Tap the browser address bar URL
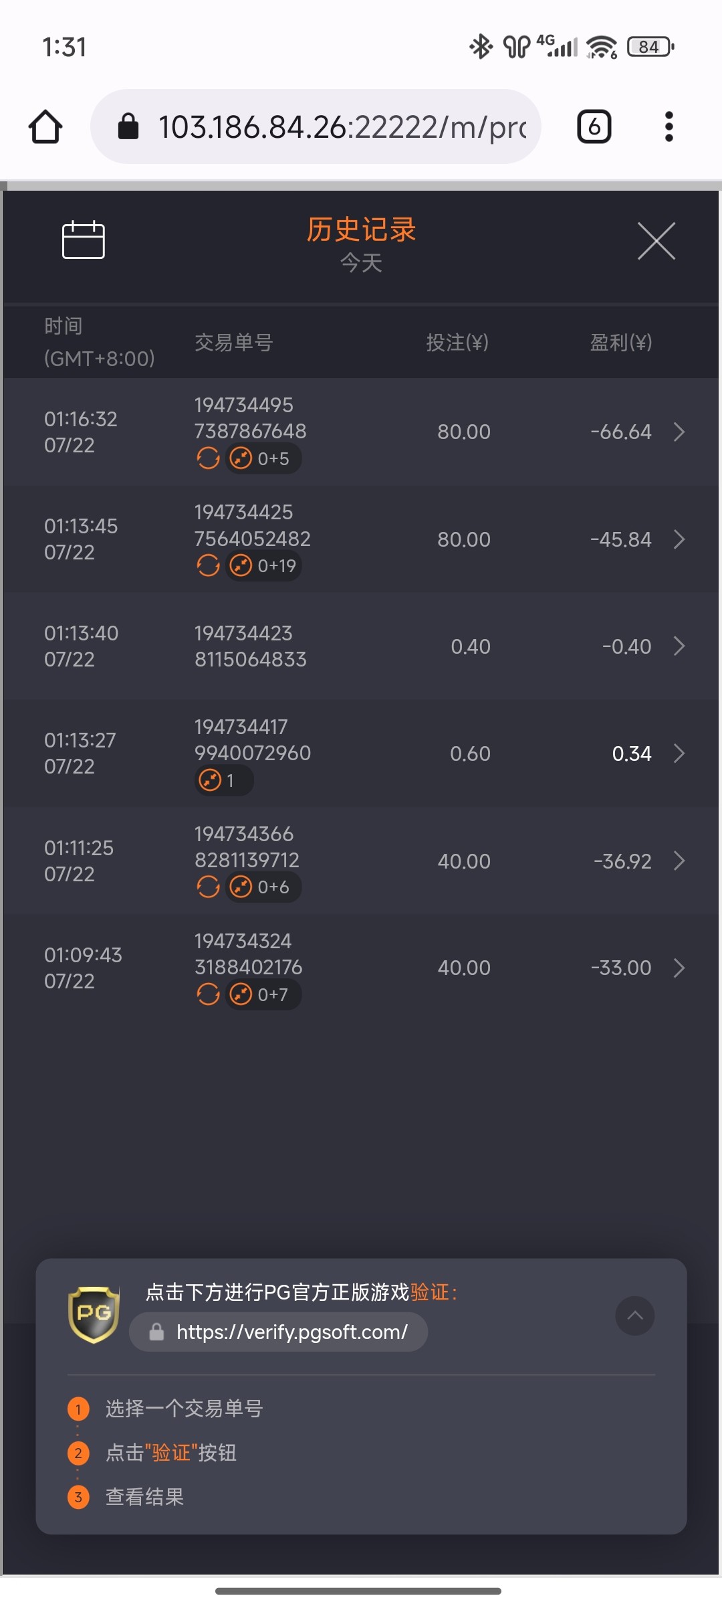 (341, 127)
